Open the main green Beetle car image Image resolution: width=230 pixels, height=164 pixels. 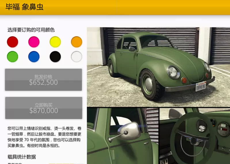[x=158, y=67]
